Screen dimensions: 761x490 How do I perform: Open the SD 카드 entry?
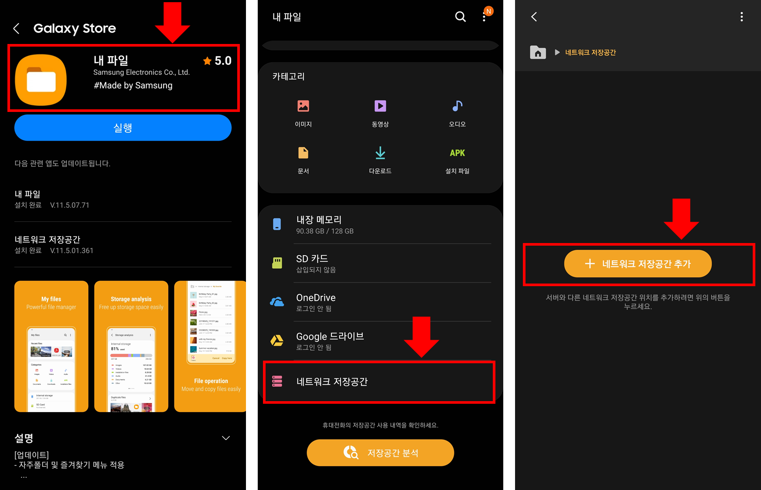379,263
